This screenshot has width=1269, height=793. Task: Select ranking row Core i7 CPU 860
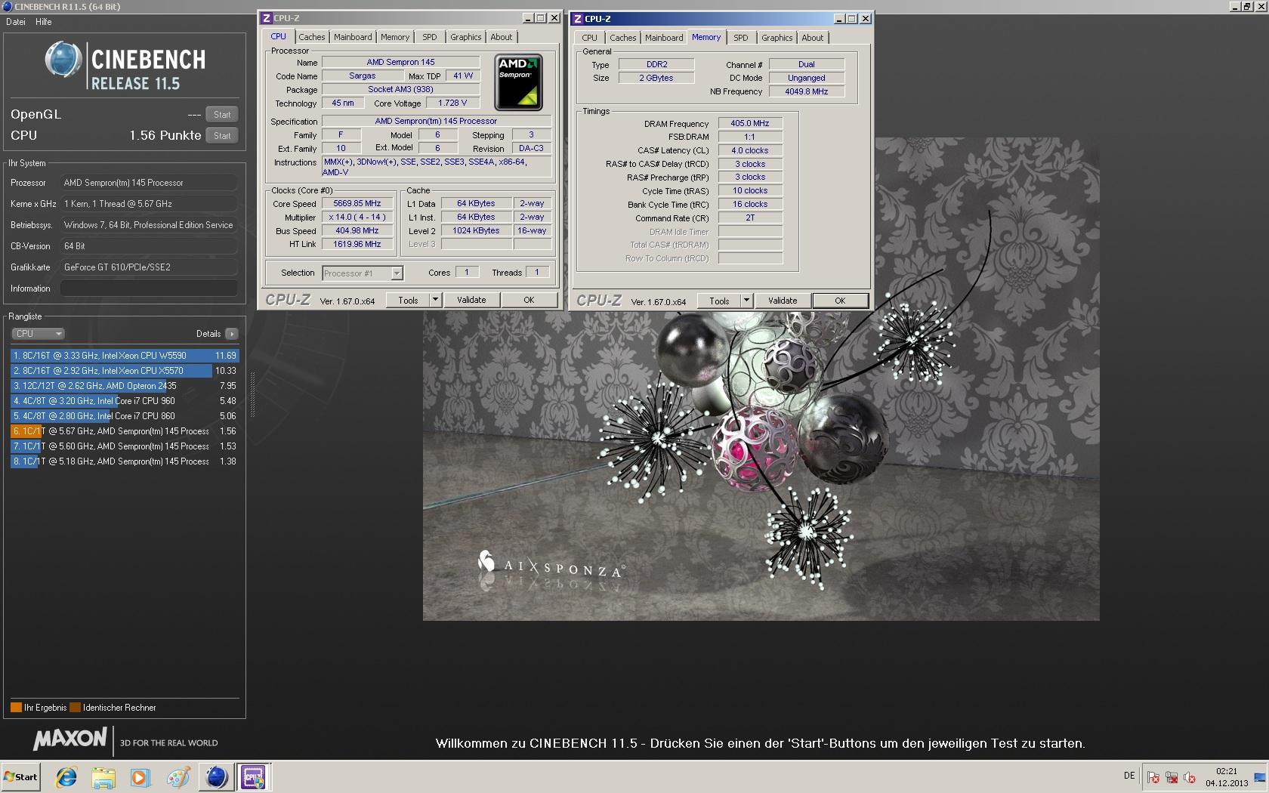[125, 416]
